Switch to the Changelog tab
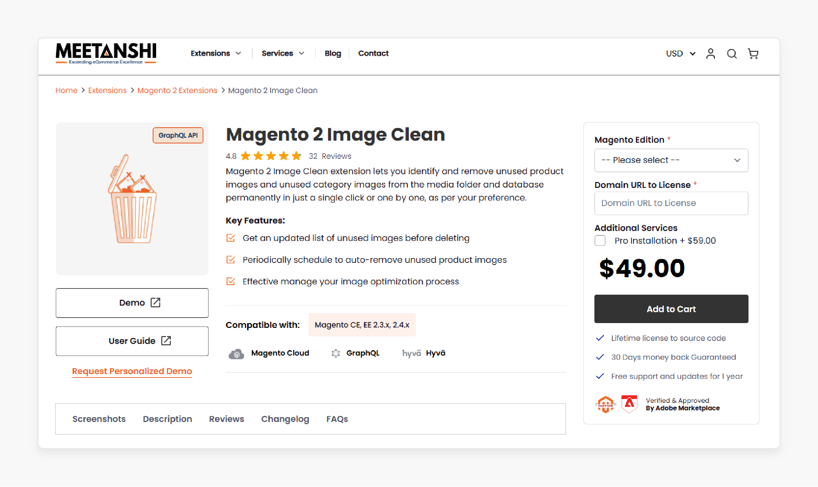The height and width of the screenshot is (487, 818). click(x=285, y=419)
